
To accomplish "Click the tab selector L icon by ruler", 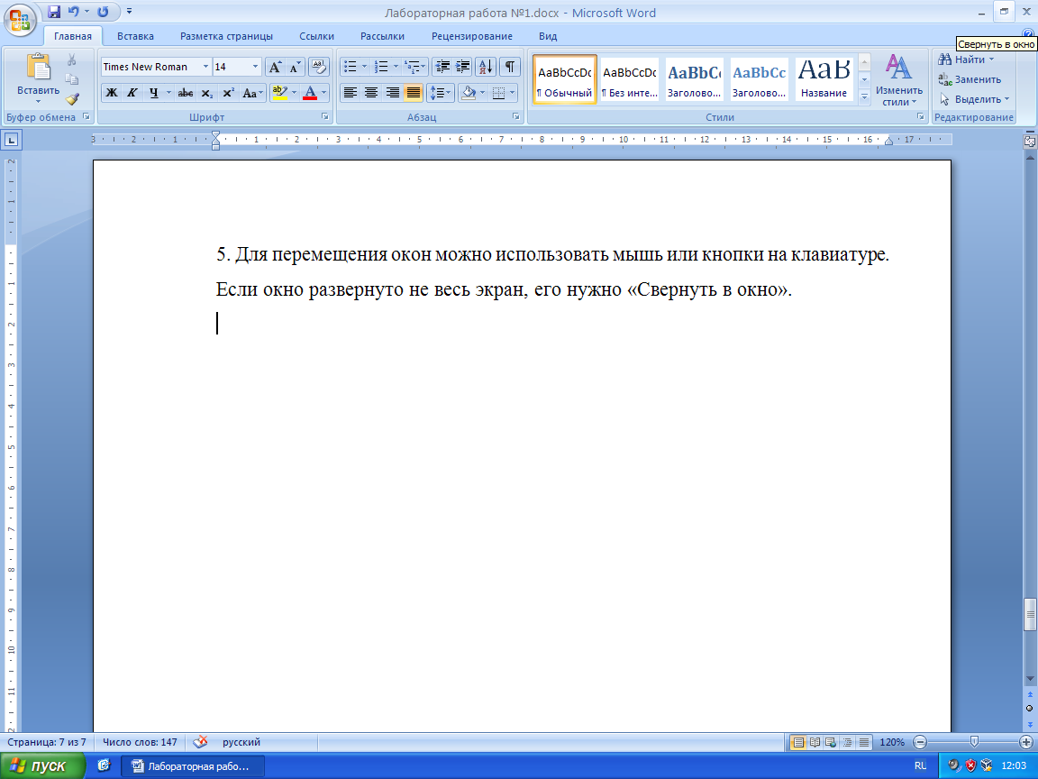I will pos(12,140).
